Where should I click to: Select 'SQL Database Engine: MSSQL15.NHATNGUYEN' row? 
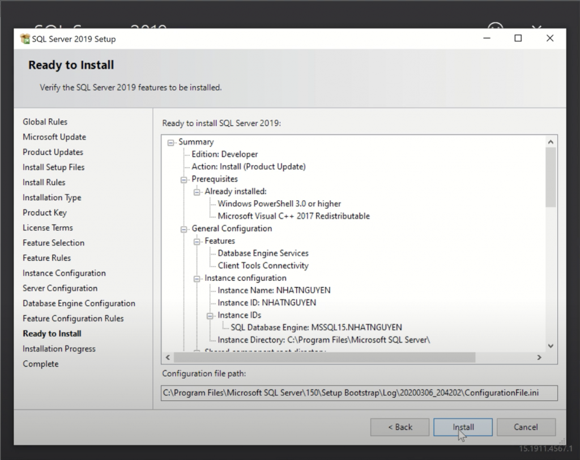(316, 328)
